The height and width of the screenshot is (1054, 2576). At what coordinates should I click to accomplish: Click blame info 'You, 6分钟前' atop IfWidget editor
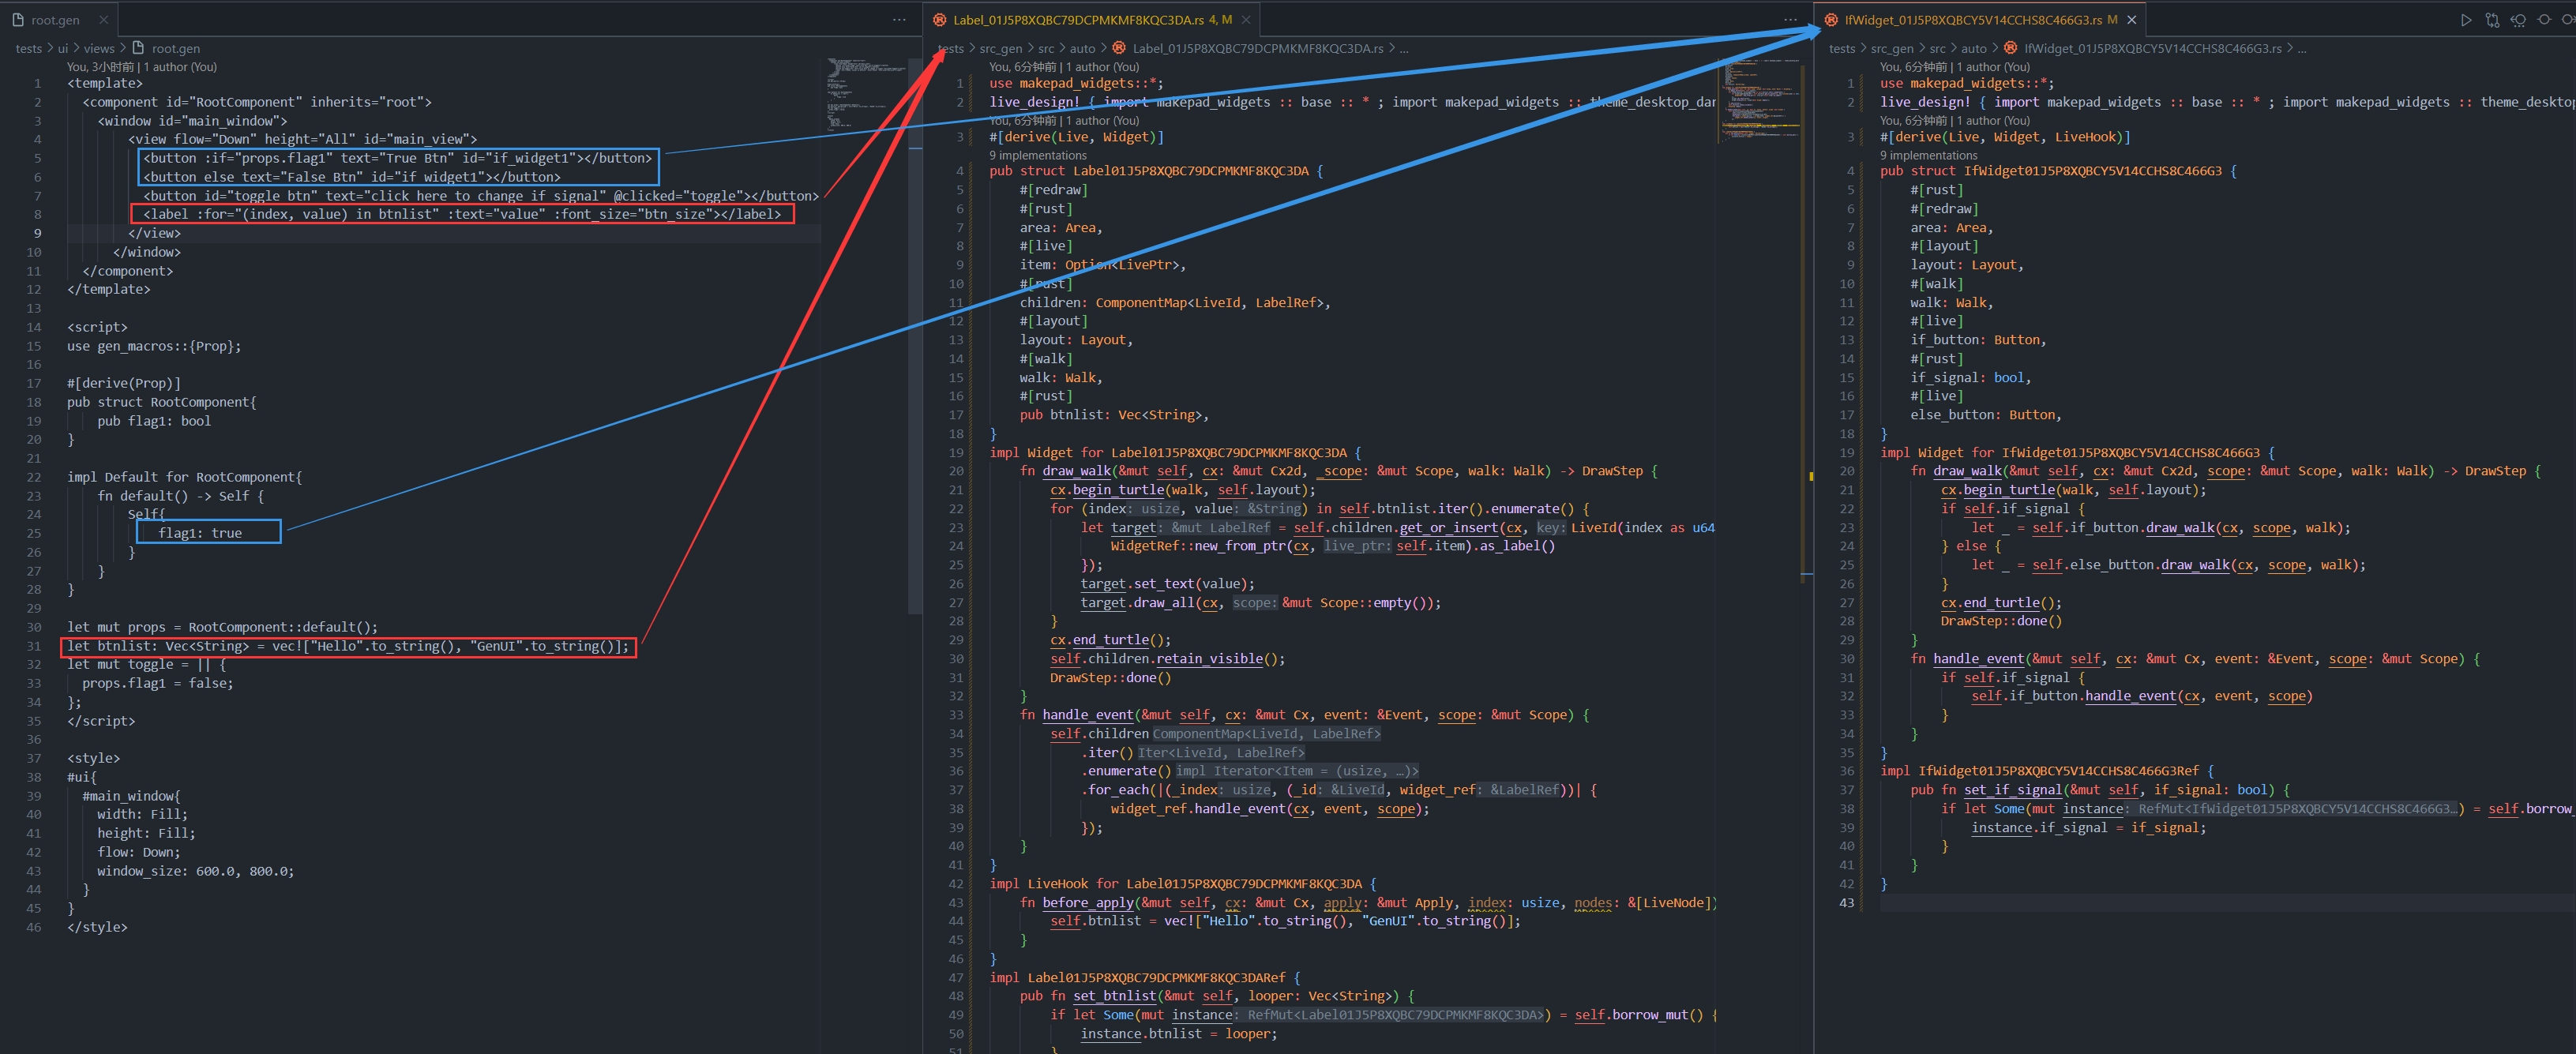coord(1955,67)
